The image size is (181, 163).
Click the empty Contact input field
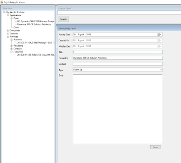tap(118, 64)
